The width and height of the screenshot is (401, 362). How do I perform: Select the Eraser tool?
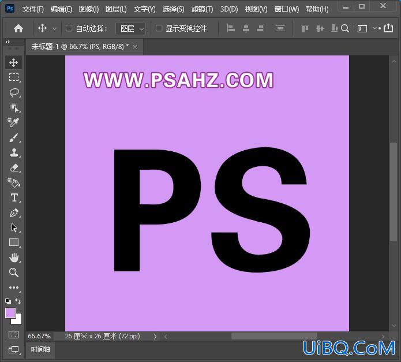pyautogui.click(x=14, y=168)
